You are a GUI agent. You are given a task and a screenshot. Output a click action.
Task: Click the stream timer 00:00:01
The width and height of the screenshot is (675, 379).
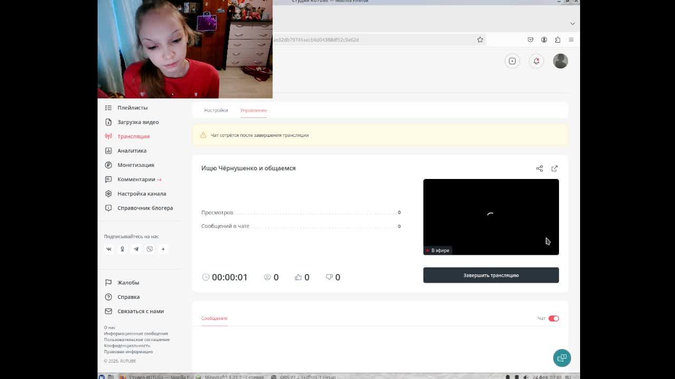click(x=229, y=277)
